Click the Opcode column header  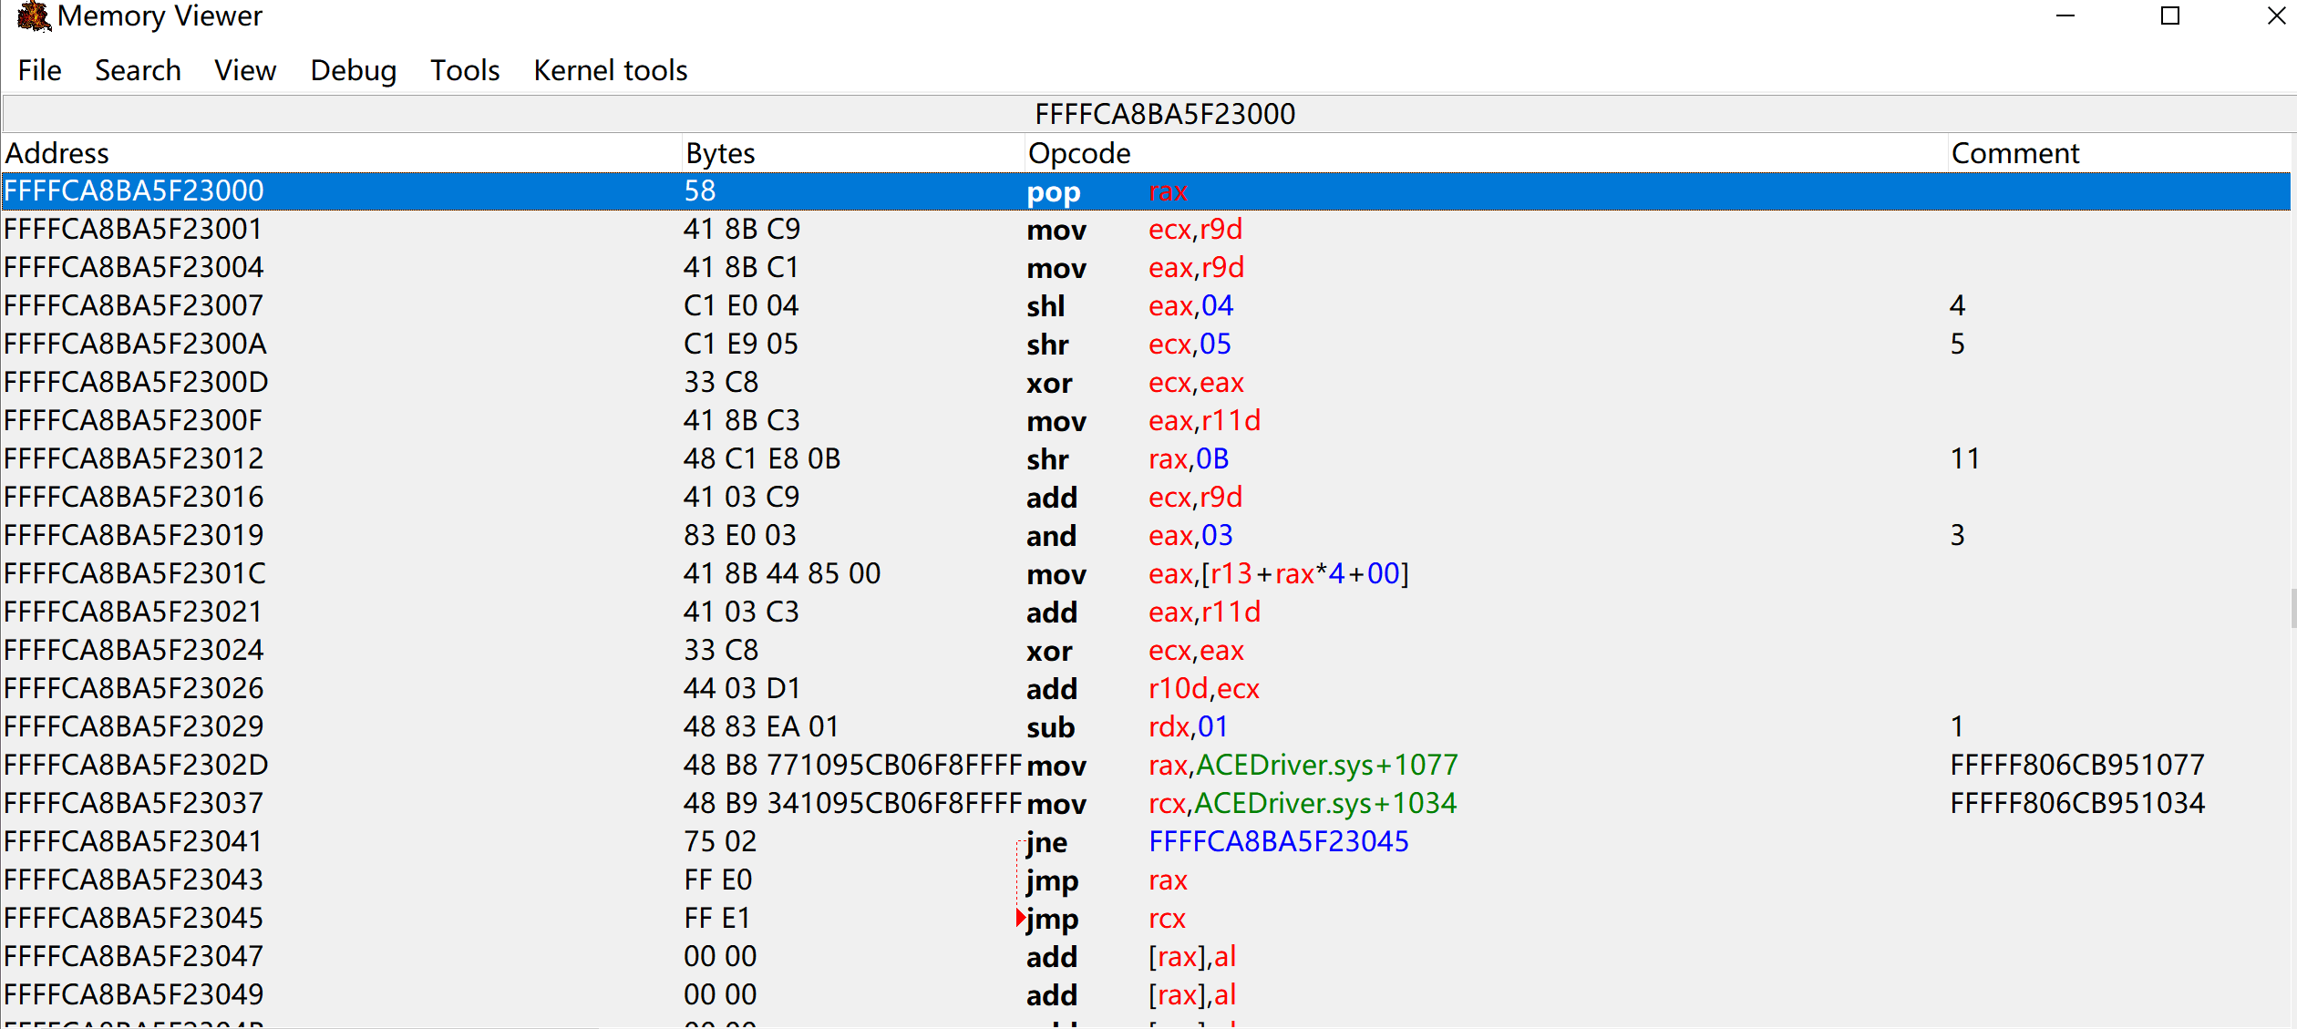(x=1078, y=152)
